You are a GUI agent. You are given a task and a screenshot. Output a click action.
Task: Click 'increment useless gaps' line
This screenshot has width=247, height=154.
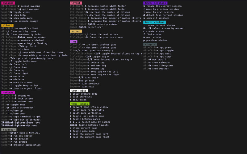pos(93,45)
